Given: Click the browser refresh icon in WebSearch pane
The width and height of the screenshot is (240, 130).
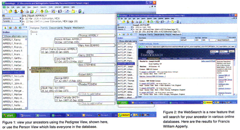Looking at the screenshot, I should [144, 47].
